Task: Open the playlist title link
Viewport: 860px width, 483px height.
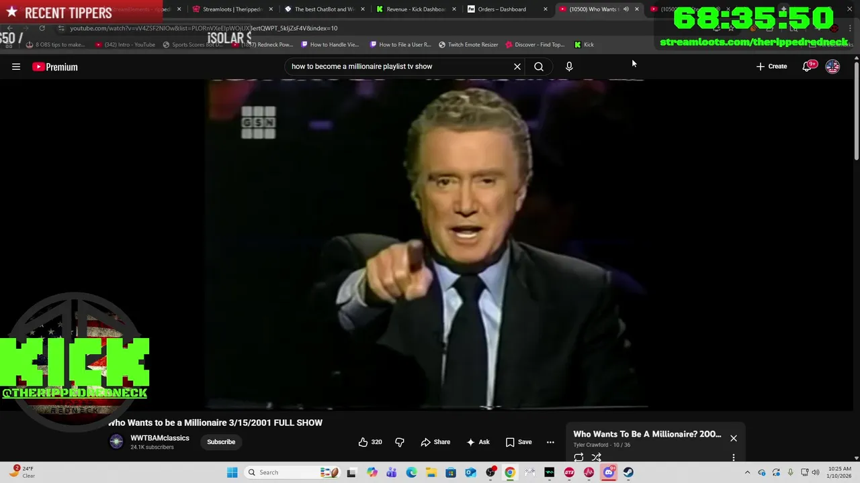Action: click(647, 434)
